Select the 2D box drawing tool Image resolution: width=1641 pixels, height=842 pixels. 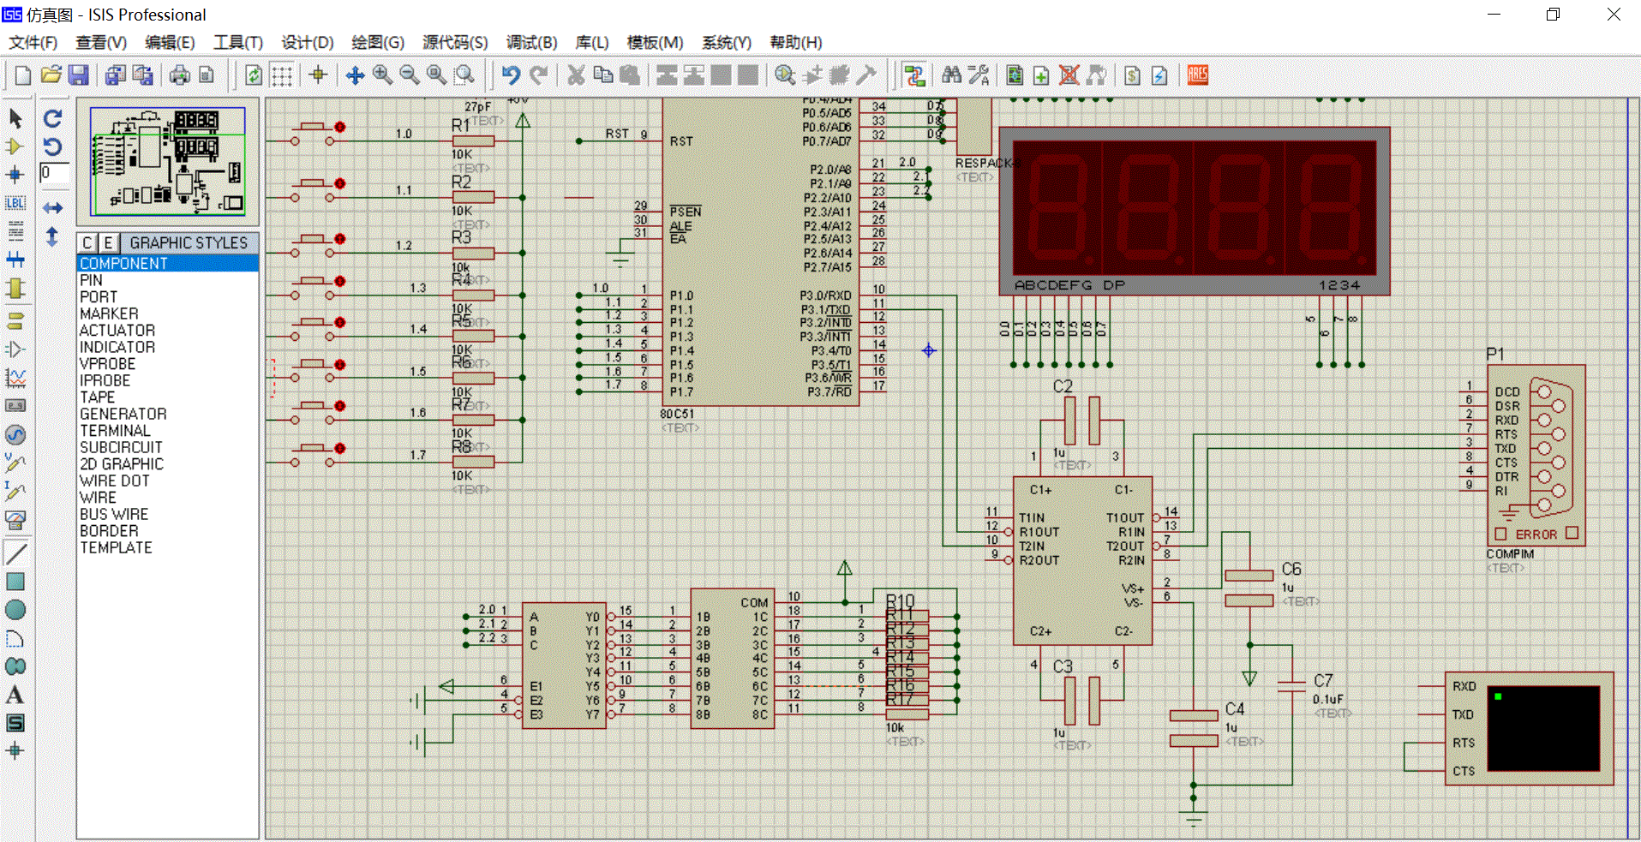pyautogui.click(x=15, y=582)
